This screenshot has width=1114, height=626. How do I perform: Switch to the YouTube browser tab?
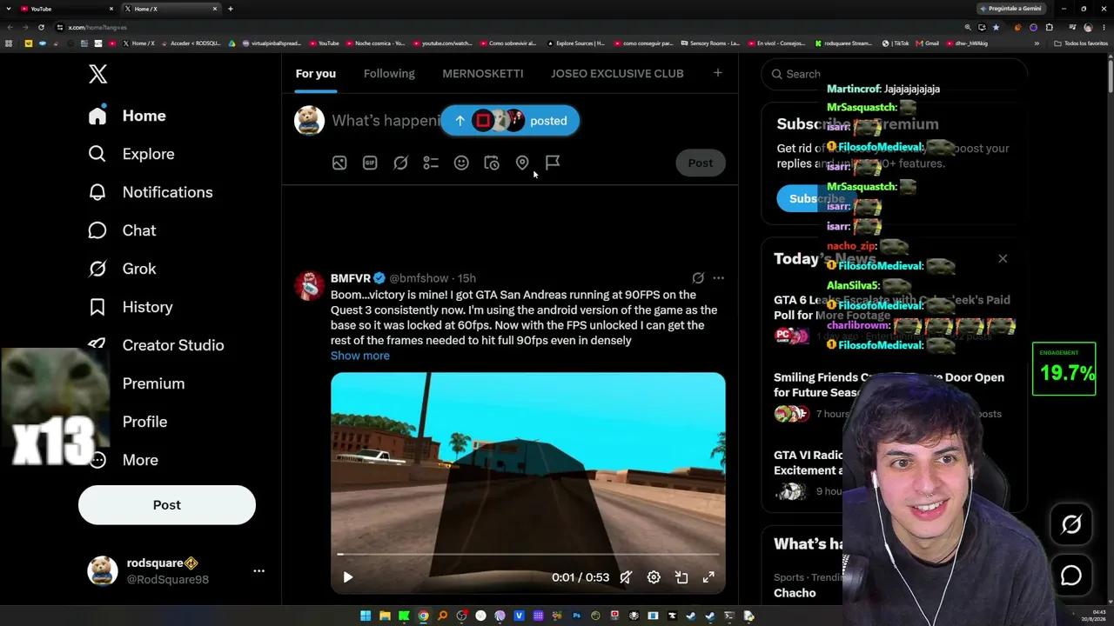(x=67, y=9)
